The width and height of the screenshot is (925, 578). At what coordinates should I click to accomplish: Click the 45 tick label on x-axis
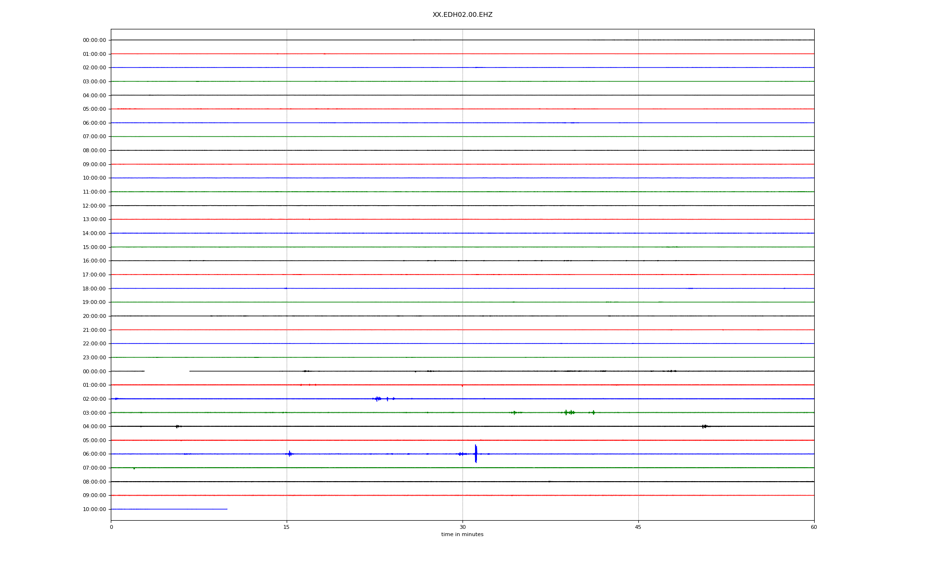coord(638,527)
